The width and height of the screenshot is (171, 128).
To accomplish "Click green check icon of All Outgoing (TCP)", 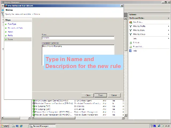I will 34,106.
